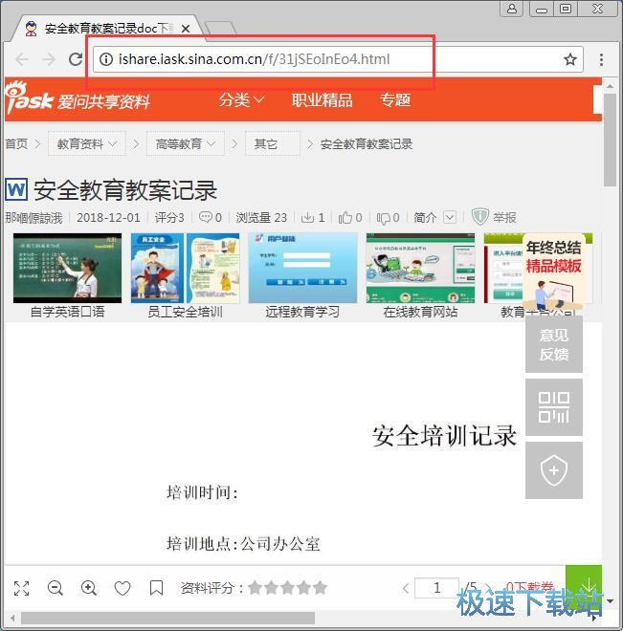The height and width of the screenshot is (631, 623).
Task: Expand the 简介 description arrow
Action: [x=450, y=217]
